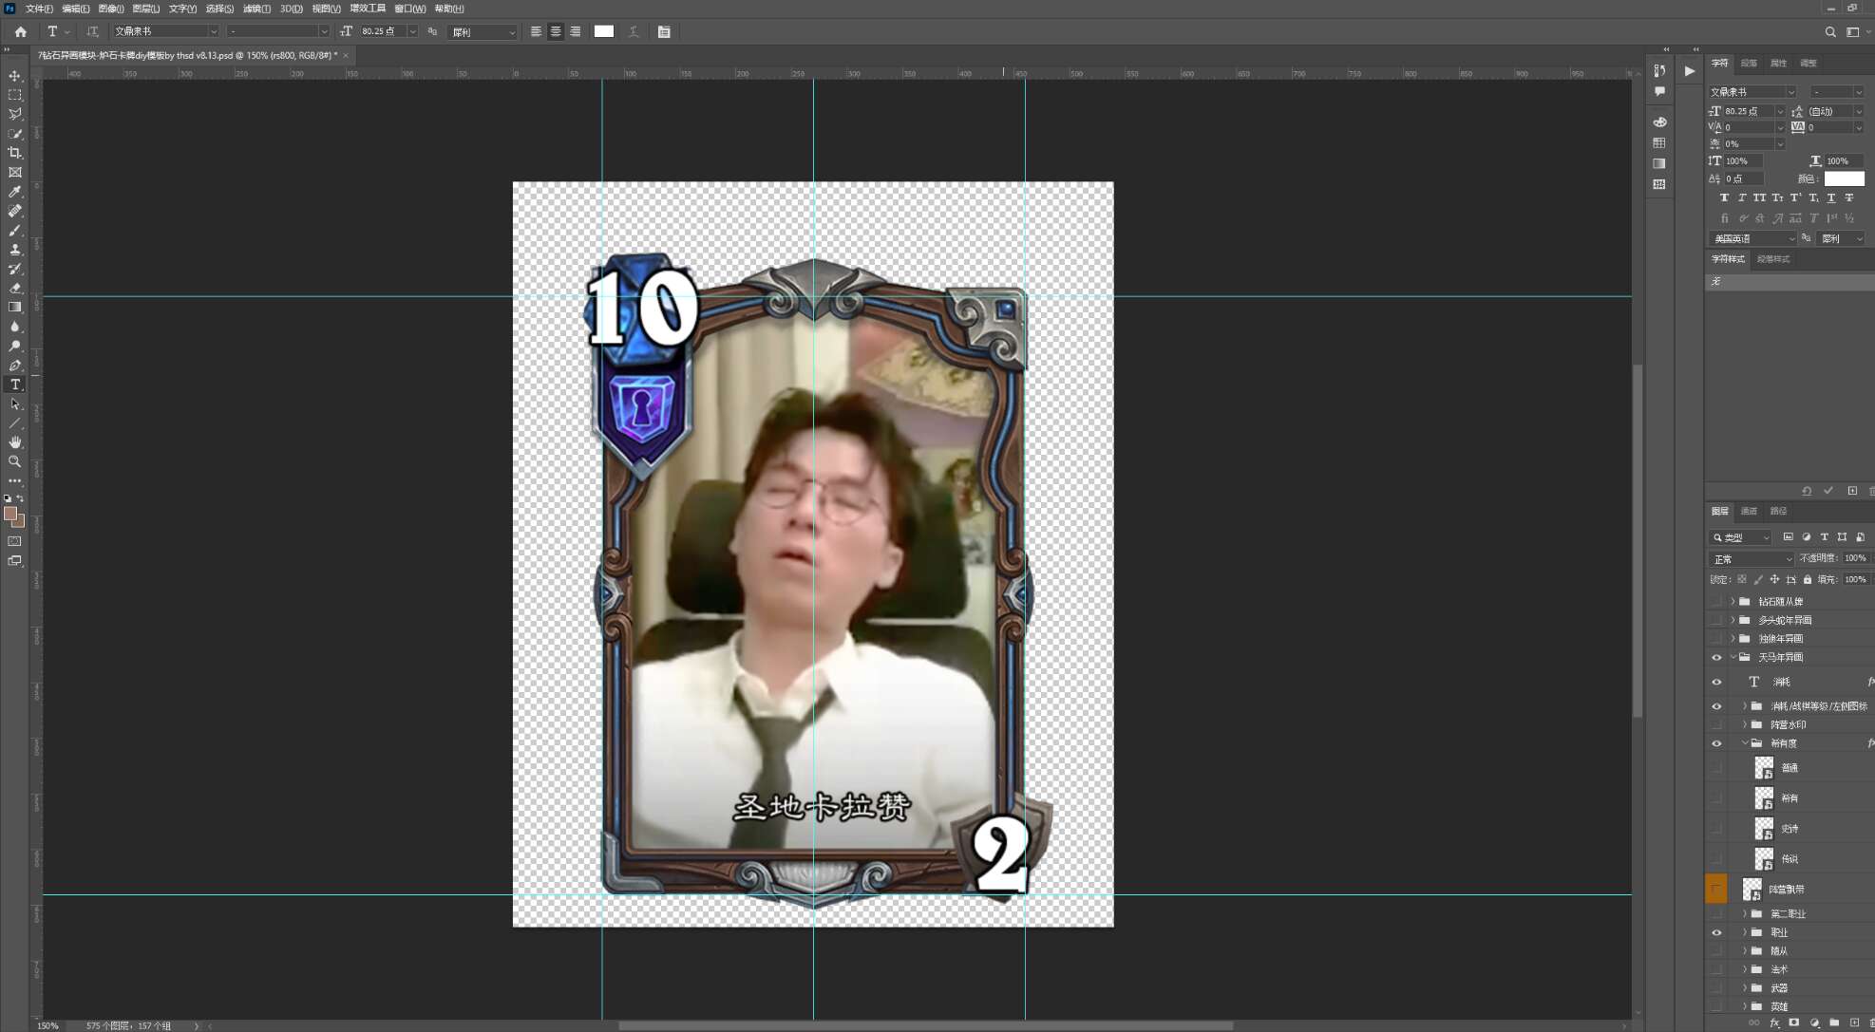Image resolution: width=1875 pixels, height=1032 pixels.
Task: Hide the 天马年异画 group
Action: [x=1716, y=657]
